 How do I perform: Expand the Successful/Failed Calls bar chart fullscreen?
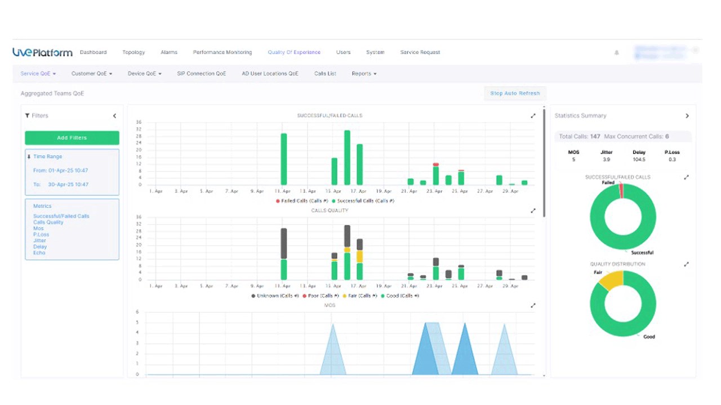[533, 116]
